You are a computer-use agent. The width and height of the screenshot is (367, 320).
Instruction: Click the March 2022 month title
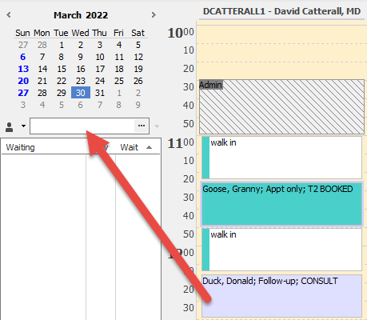coord(81,15)
